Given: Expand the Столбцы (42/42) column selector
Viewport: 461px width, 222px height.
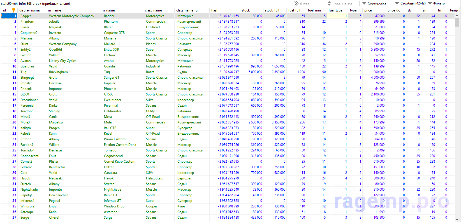Looking at the screenshot, I should point(410,3).
